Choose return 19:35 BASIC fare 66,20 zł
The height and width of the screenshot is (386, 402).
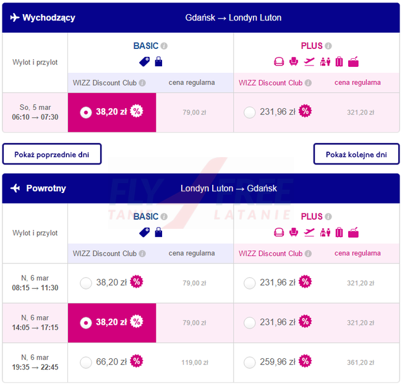[x=86, y=362]
